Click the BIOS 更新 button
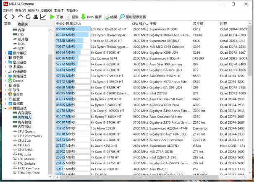Viewport: 254px width, 182px height. [x=91, y=17]
